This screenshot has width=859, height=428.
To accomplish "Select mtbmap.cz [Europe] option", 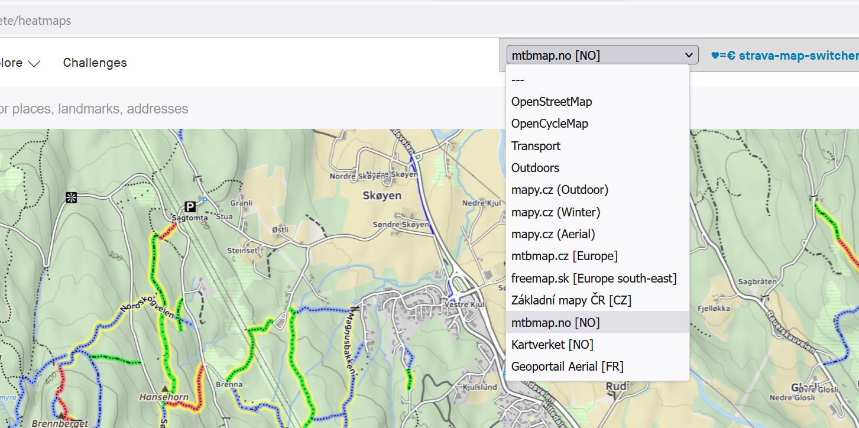I will [598, 256].
